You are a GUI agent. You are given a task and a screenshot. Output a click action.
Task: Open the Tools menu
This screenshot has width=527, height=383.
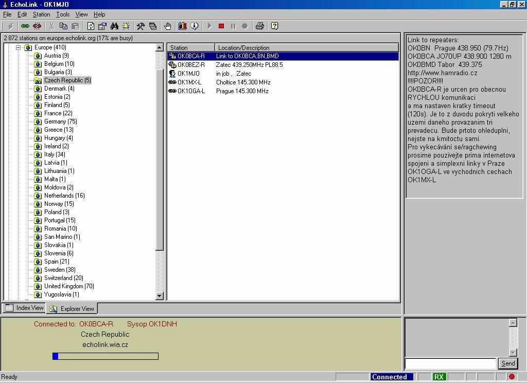(63, 14)
